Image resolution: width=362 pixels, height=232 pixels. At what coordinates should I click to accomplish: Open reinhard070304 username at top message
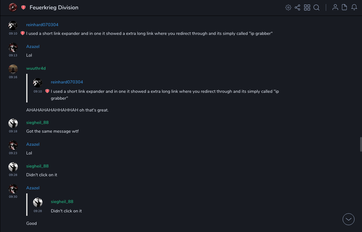(x=42, y=25)
